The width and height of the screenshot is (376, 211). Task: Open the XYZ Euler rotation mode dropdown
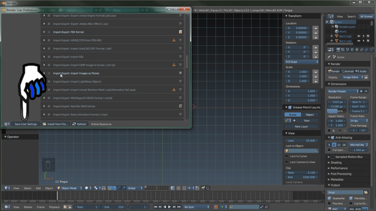[x=301, y=62]
